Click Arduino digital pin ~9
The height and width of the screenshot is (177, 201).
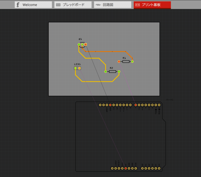coord(127,105)
